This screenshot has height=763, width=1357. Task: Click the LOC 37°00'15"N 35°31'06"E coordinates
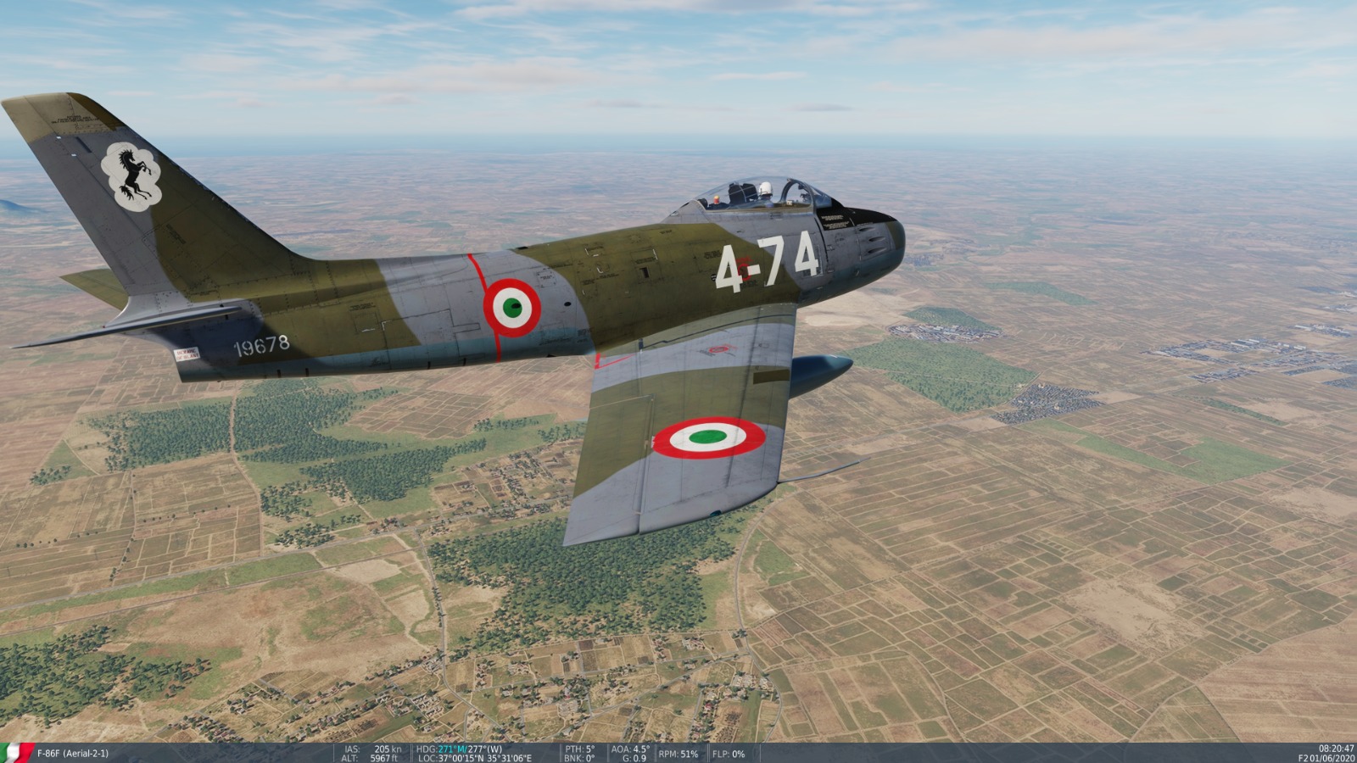475,758
